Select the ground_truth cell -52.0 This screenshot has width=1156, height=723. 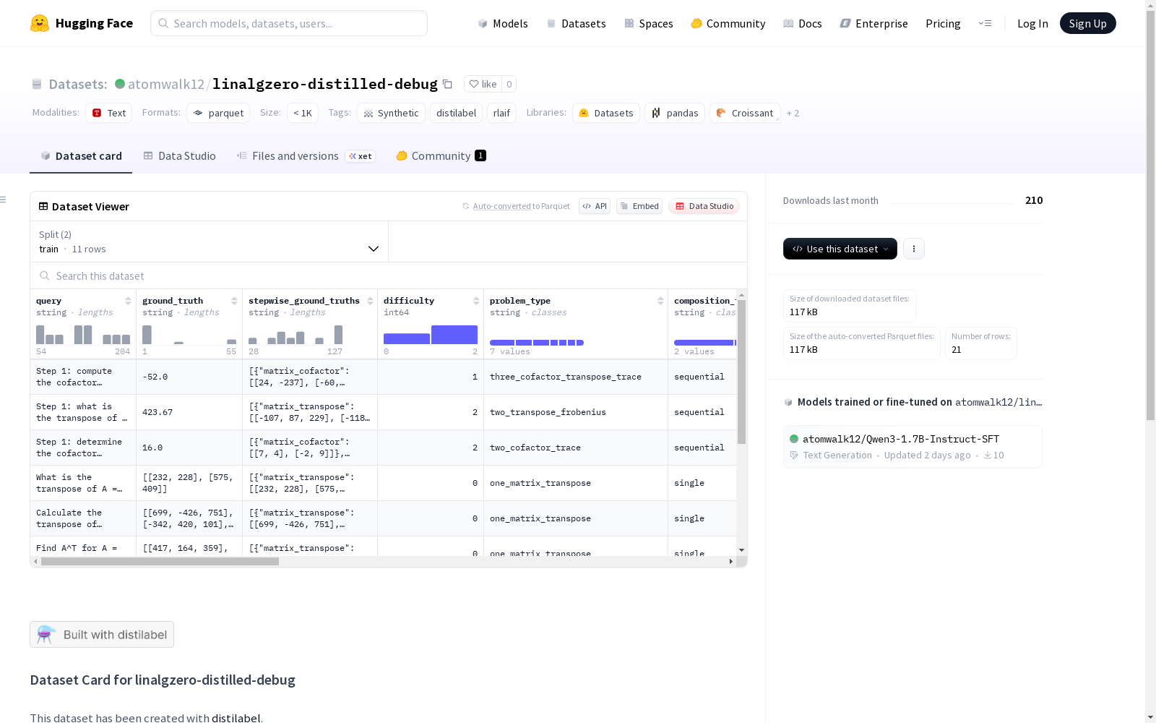(x=189, y=377)
